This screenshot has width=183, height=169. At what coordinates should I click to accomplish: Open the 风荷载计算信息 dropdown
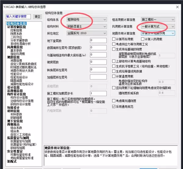coord(158,26)
